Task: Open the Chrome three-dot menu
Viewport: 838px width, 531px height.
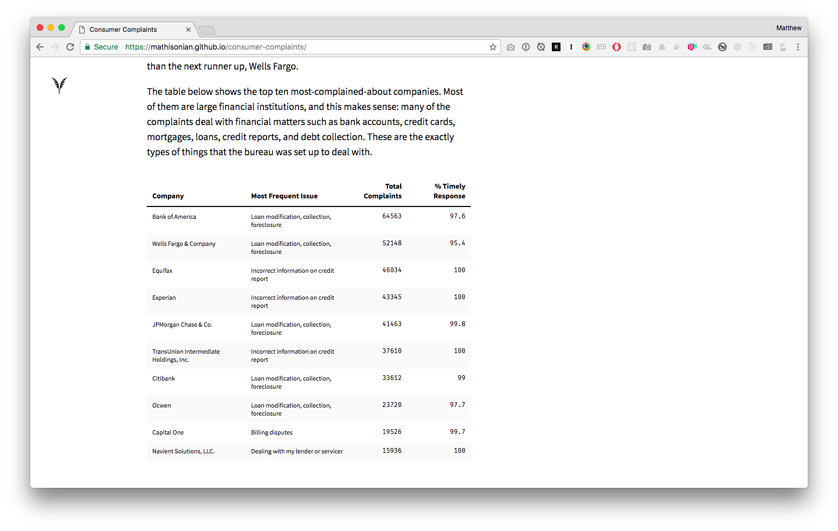Action: tap(798, 47)
